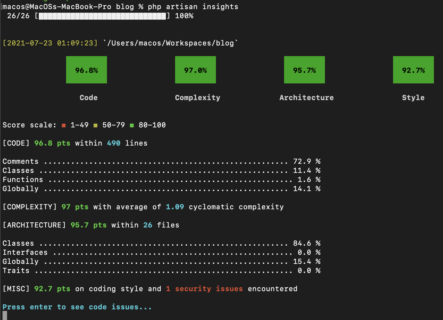Click the green 80-100 score scale square

(132, 125)
